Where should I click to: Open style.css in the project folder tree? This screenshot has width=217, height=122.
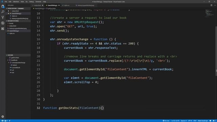point(12,33)
